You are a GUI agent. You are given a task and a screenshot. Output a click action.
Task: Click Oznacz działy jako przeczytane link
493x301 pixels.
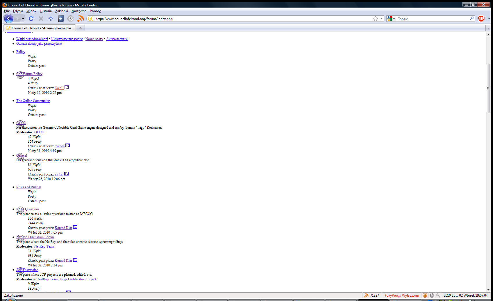(x=39, y=44)
